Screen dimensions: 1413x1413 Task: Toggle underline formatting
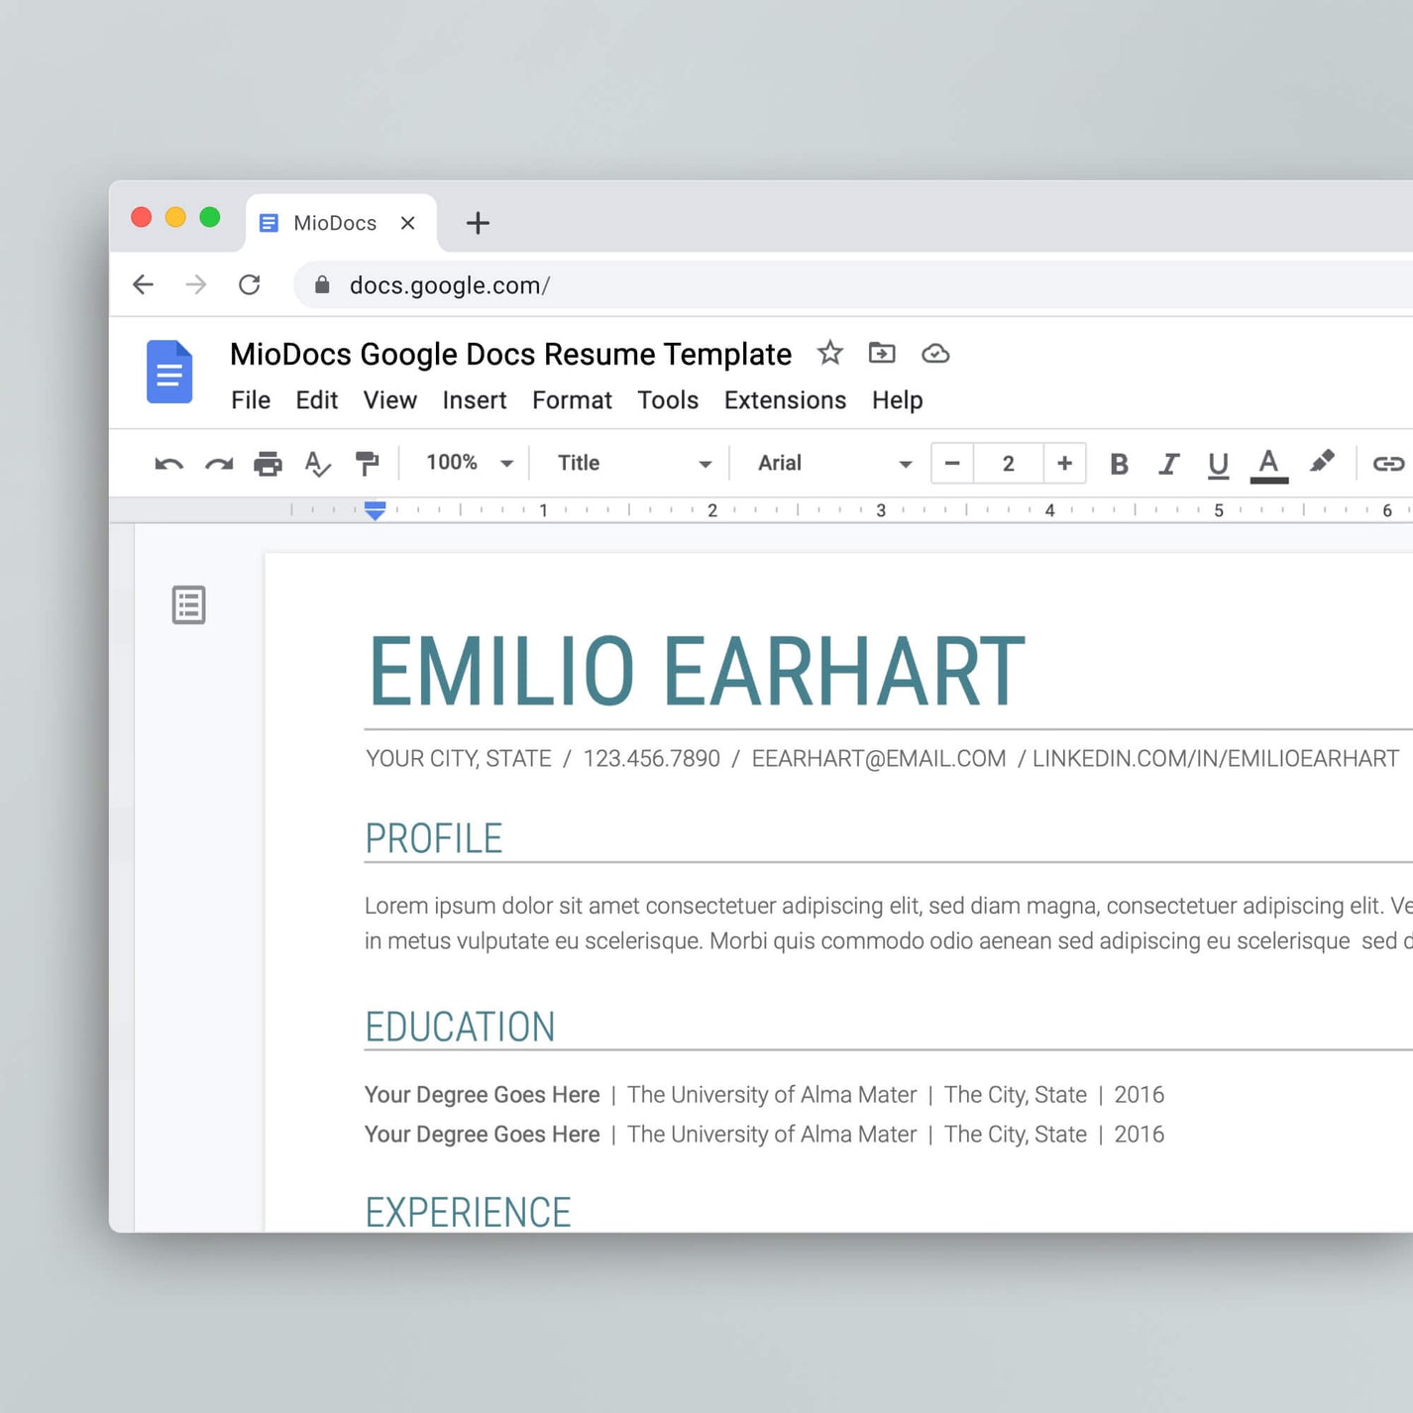click(x=1218, y=463)
